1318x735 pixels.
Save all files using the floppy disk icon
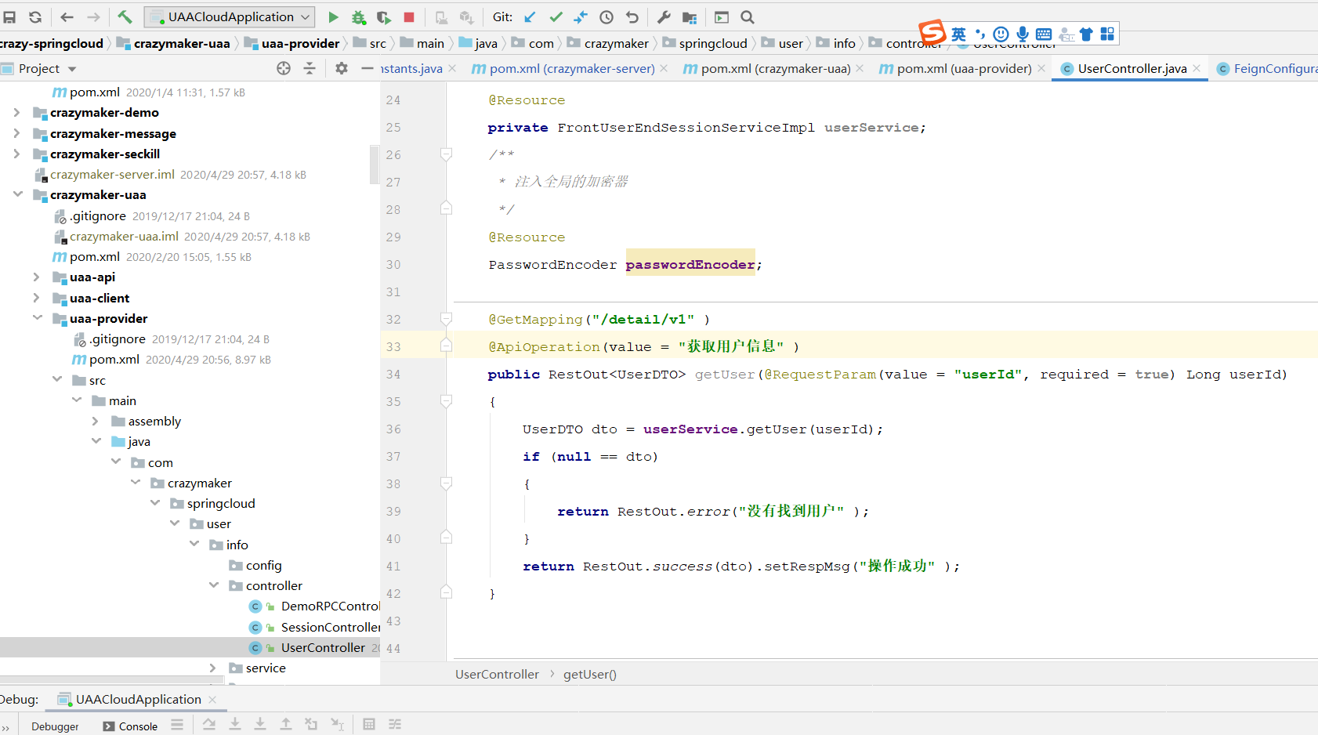(9, 17)
